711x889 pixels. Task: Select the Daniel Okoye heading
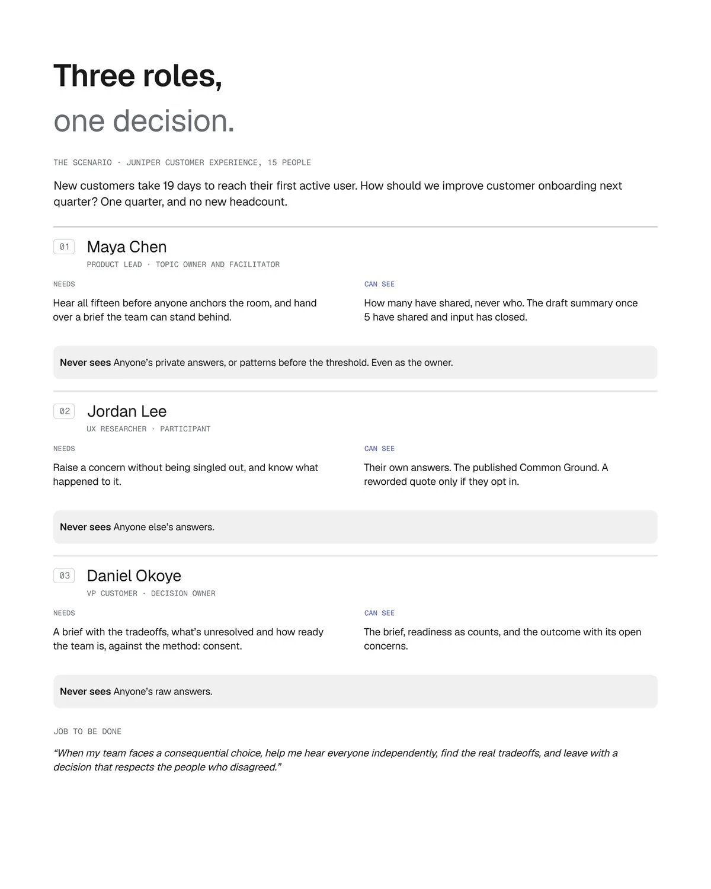click(134, 575)
